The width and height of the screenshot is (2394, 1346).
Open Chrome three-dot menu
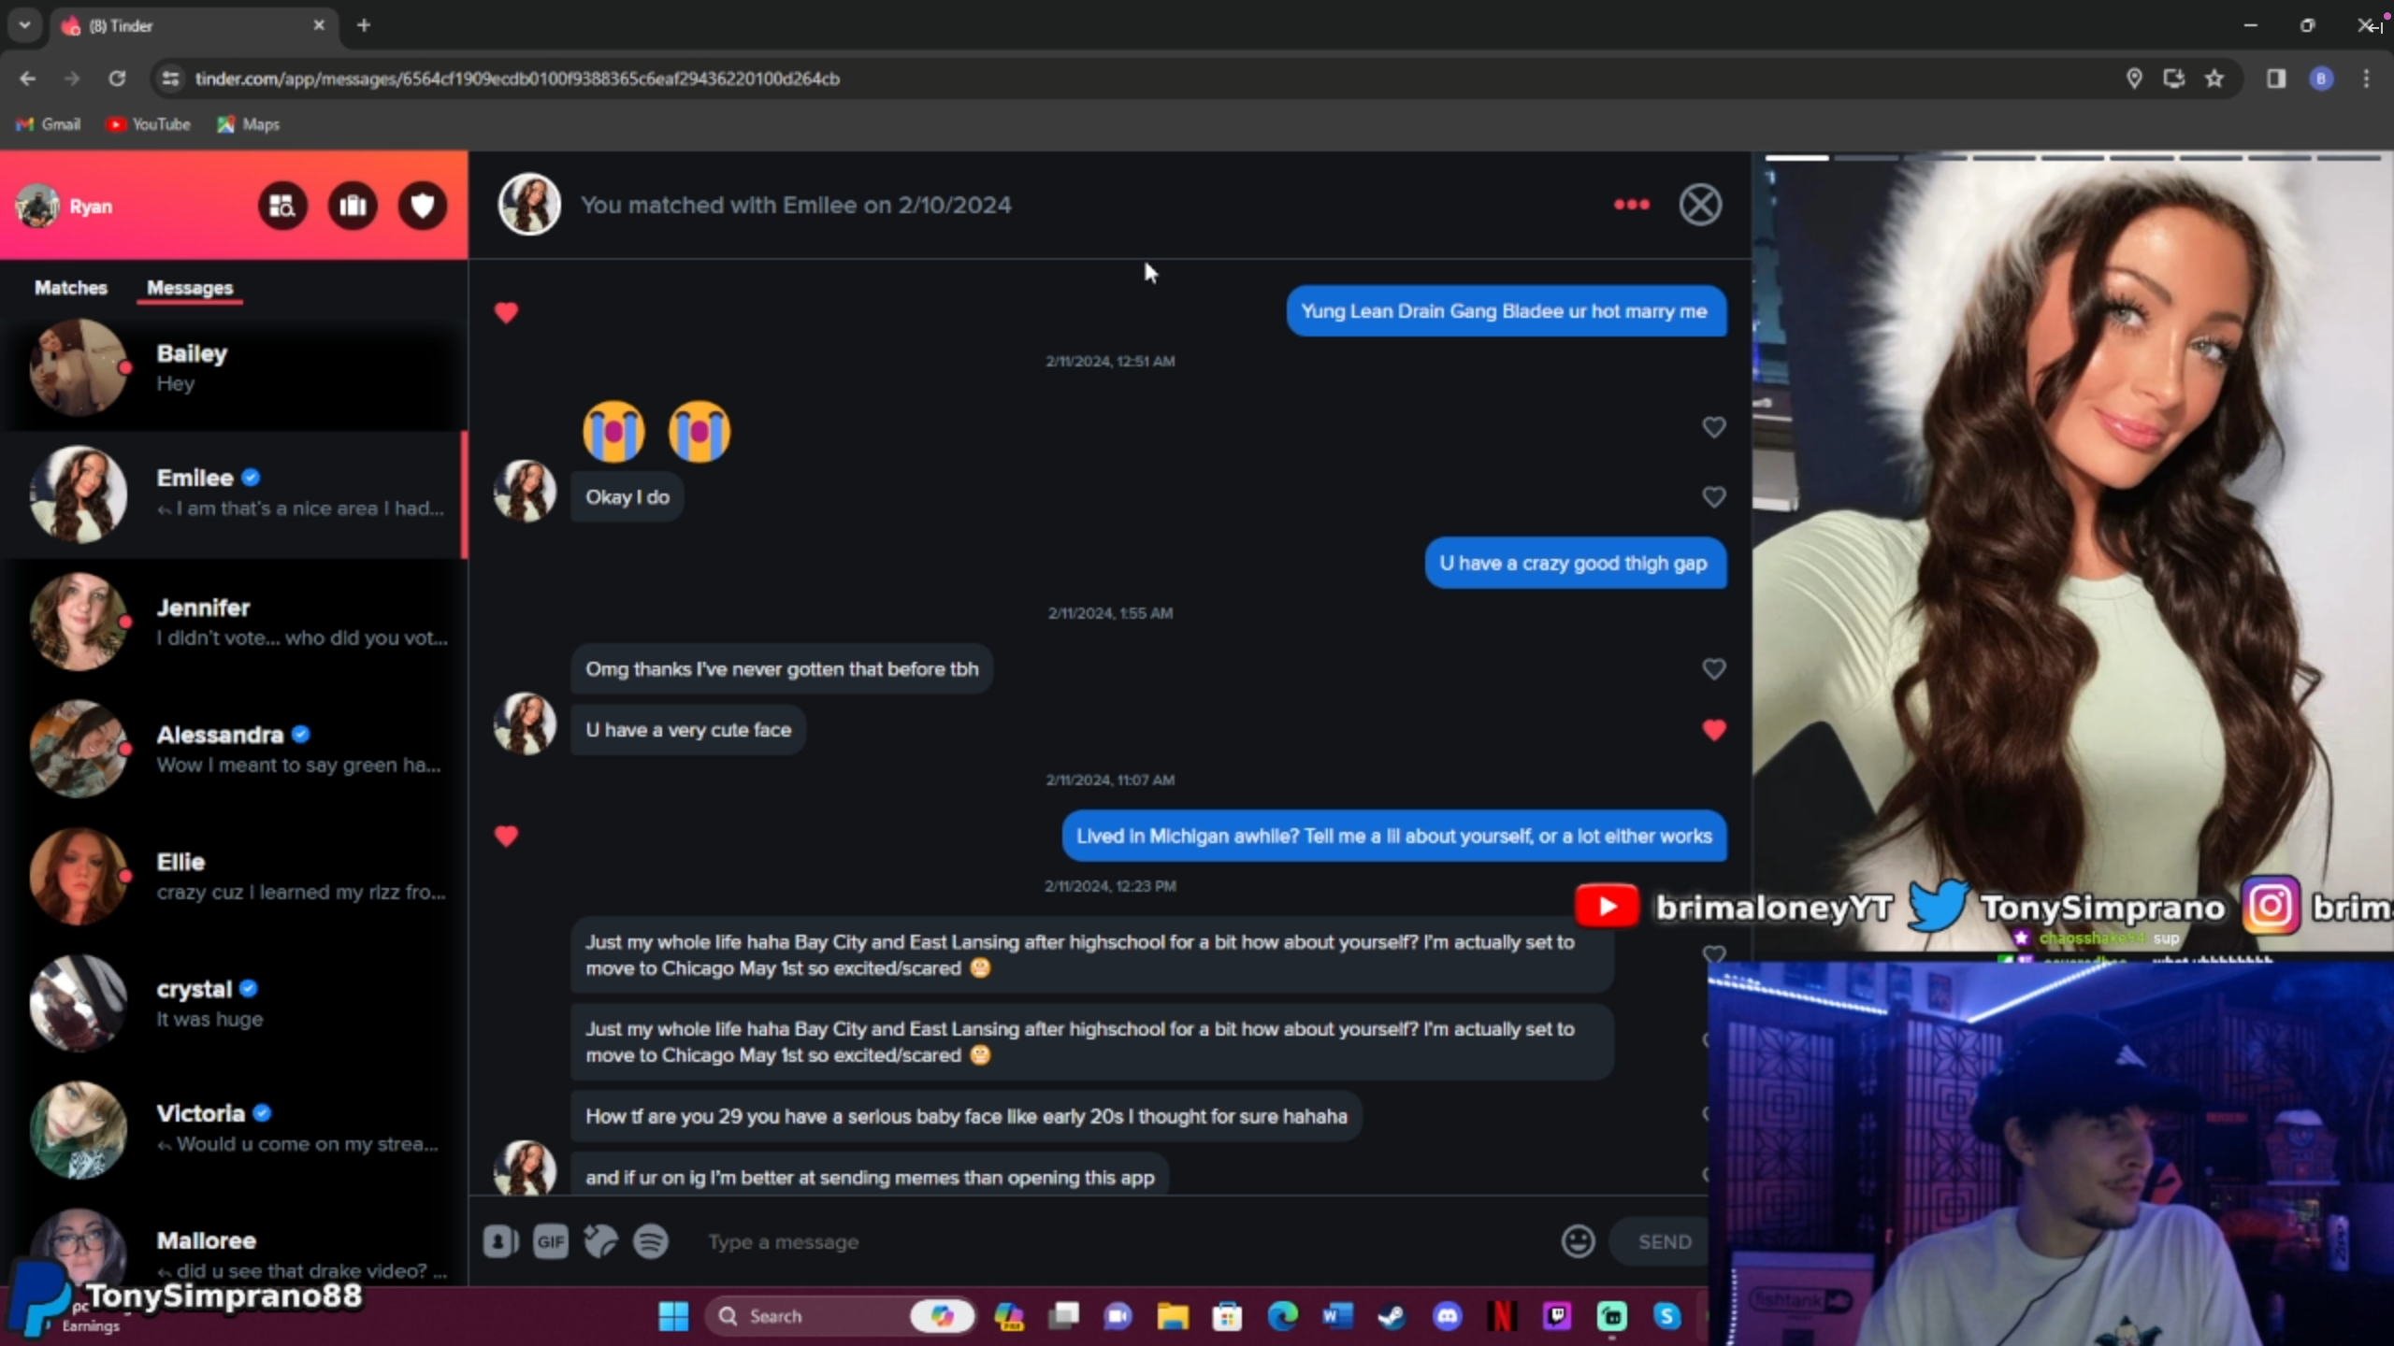click(x=2367, y=79)
